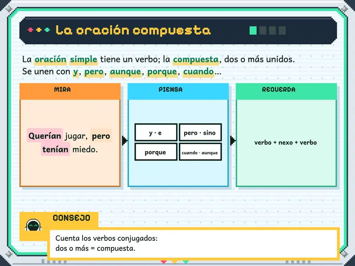Open the RECUERDA card header

tap(286, 91)
